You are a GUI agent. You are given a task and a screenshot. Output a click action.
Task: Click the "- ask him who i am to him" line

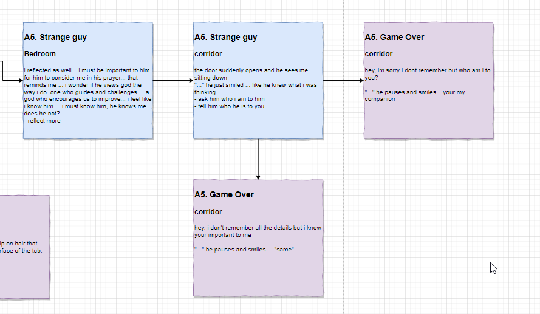pos(230,99)
